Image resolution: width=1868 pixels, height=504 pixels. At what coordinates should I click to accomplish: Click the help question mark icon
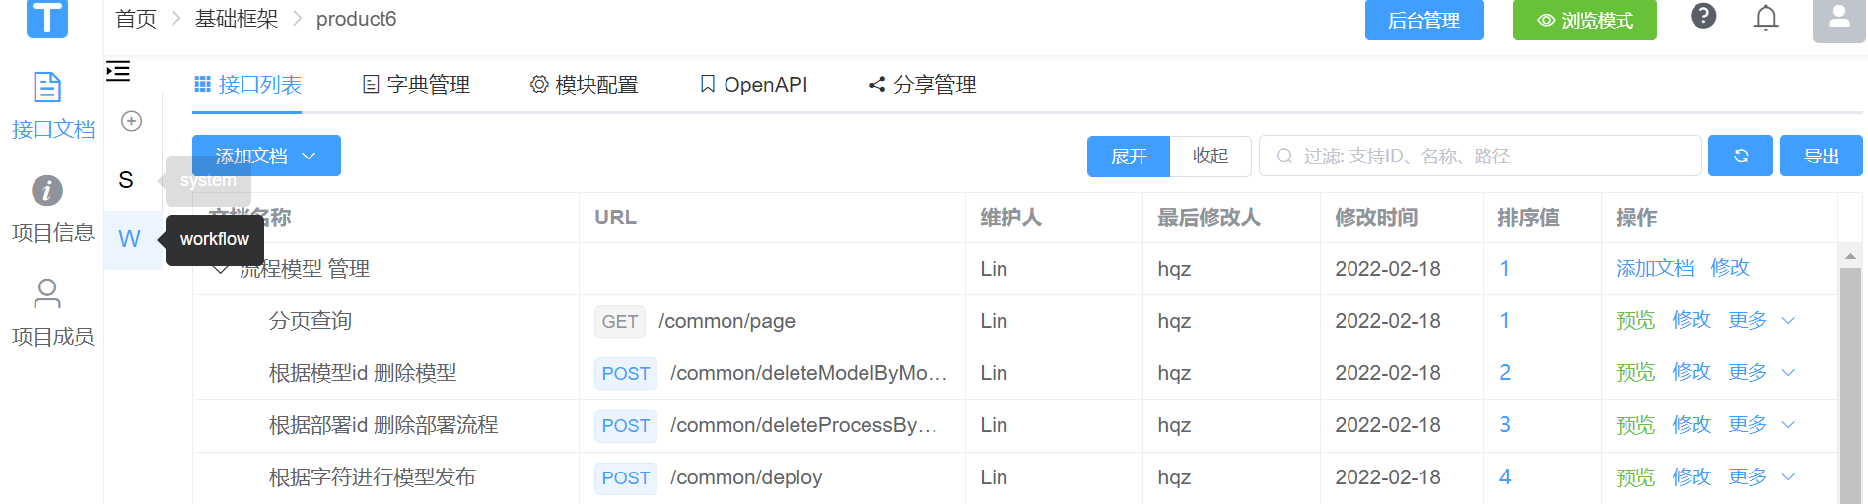tap(1703, 17)
